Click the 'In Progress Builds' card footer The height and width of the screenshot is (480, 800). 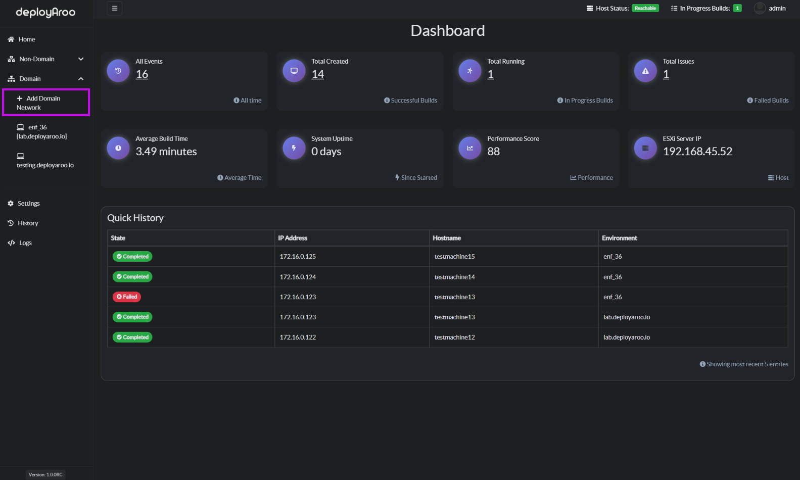[x=585, y=101]
